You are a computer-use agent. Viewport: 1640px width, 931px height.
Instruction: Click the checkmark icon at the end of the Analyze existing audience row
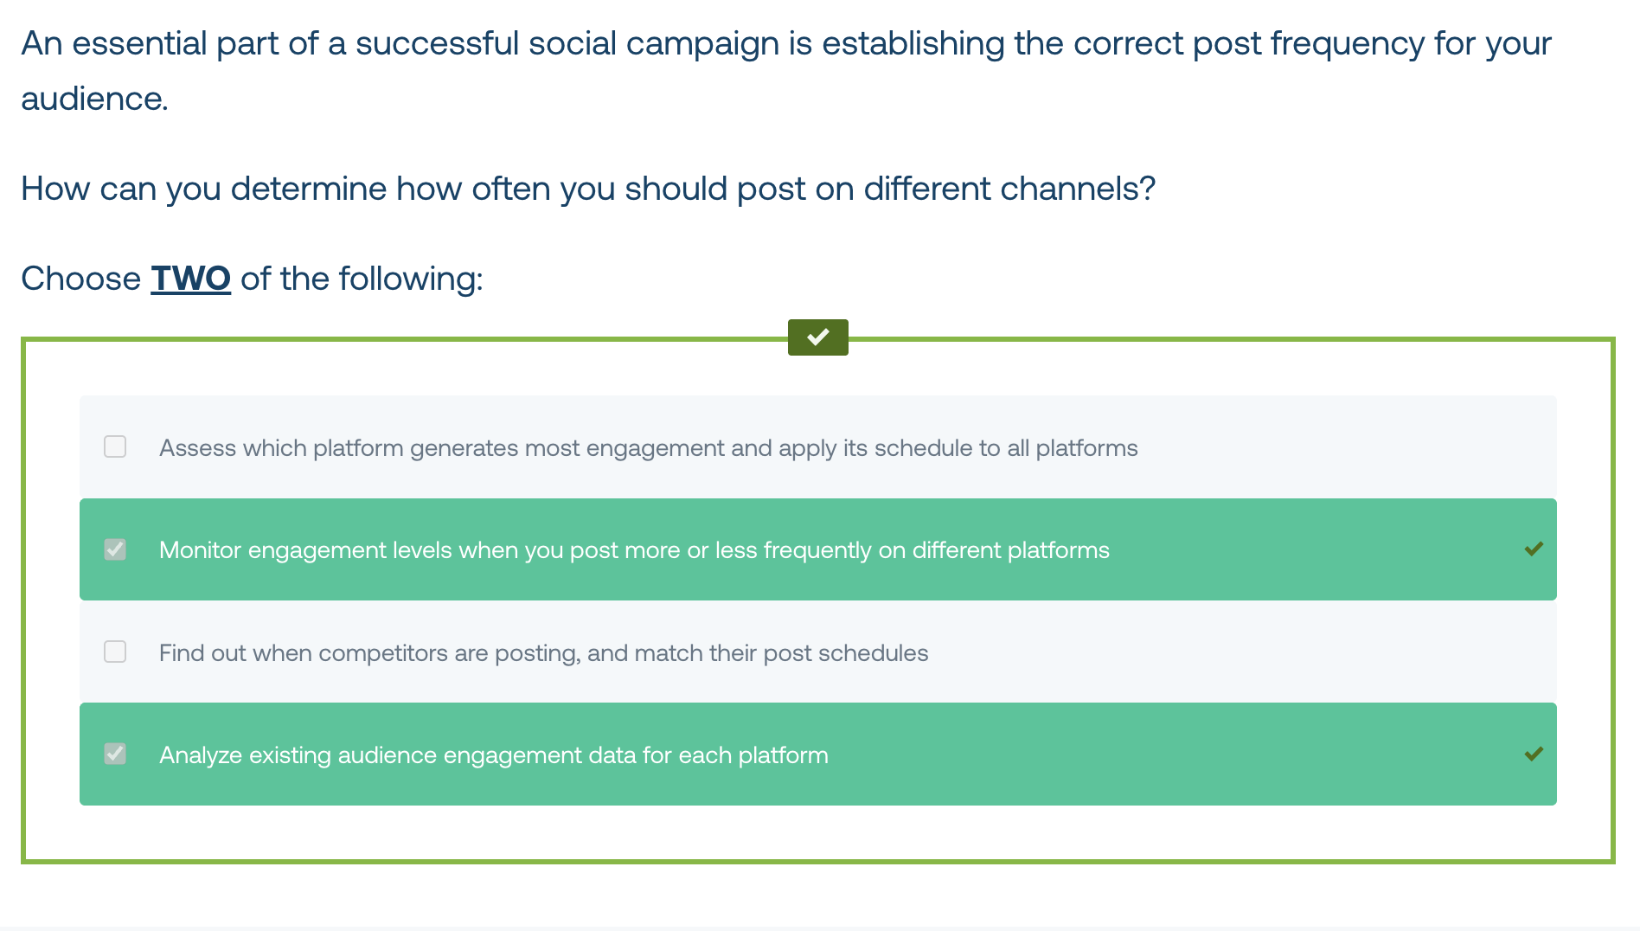pyautogui.click(x=1534, y=754)
